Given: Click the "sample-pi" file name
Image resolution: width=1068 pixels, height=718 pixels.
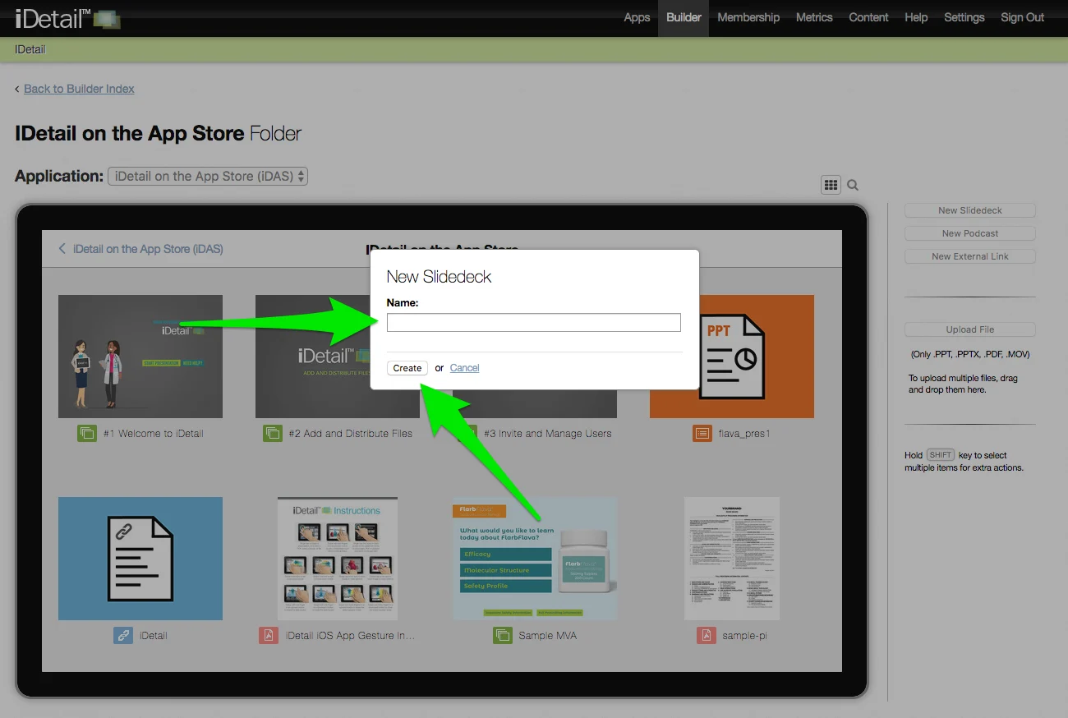Looking at the screenshot, I should coord(745,635).
